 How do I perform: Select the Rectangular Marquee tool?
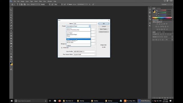click(x=11, y=13)
